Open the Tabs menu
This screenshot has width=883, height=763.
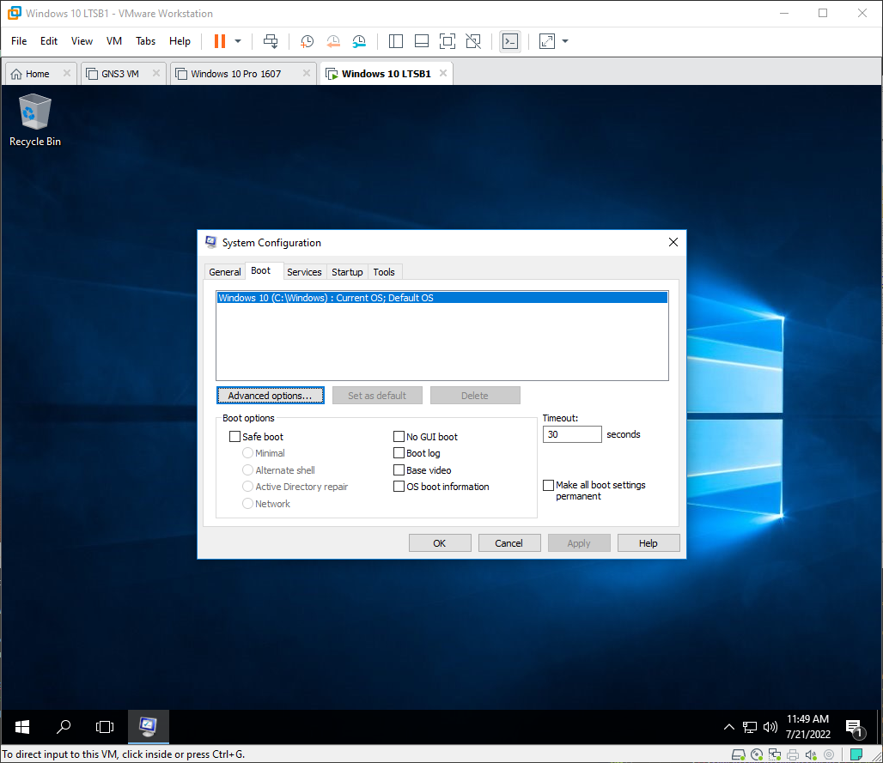(x=145, y=41)
